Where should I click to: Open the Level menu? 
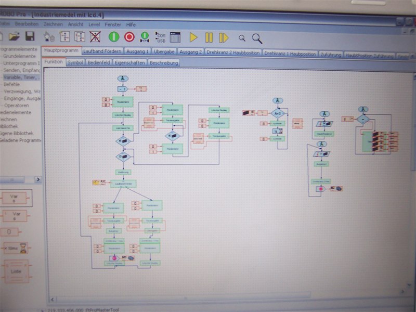tap(94, 24)
